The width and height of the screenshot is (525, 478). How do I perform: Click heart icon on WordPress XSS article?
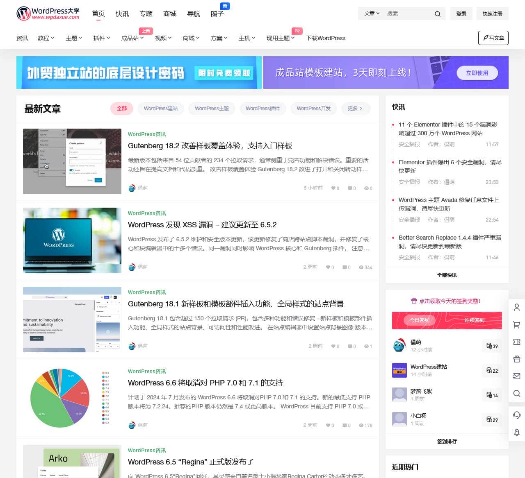click(x=328, y=267)
